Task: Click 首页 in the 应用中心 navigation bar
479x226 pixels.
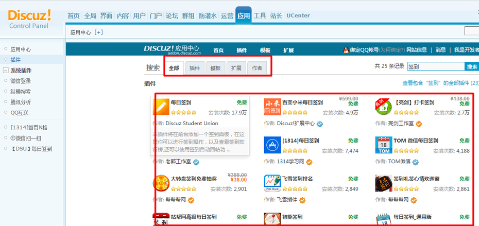Action: tap(218, 50)
